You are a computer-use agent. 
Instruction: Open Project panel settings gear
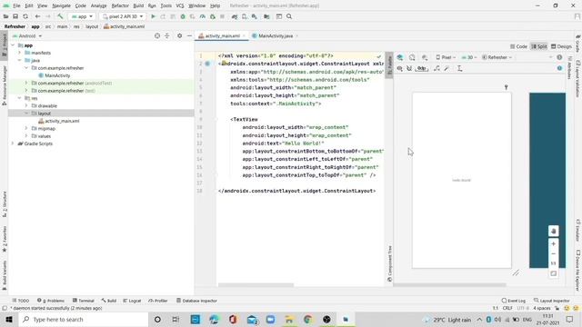(179, 36)
